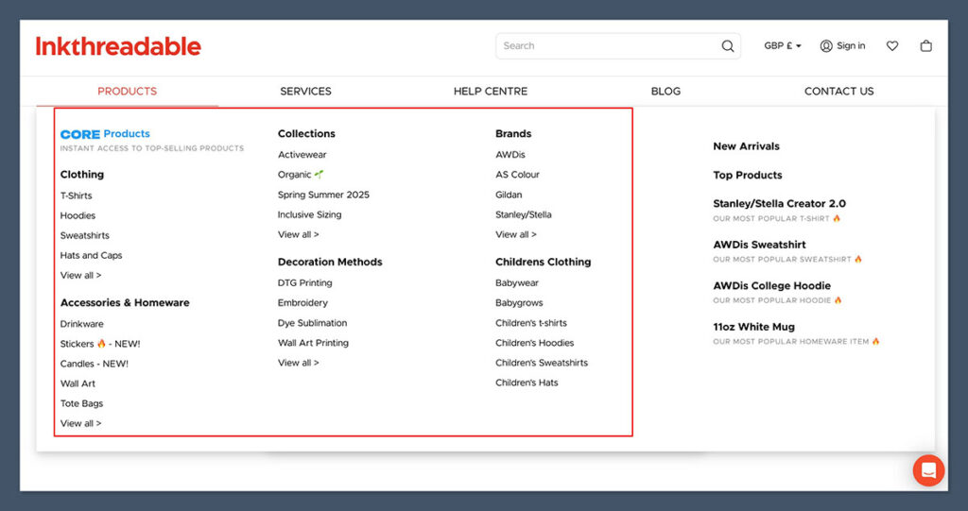Screen dimensions: 968x511
Task: Click View all under Collections
Action: (x=298, y=234)
